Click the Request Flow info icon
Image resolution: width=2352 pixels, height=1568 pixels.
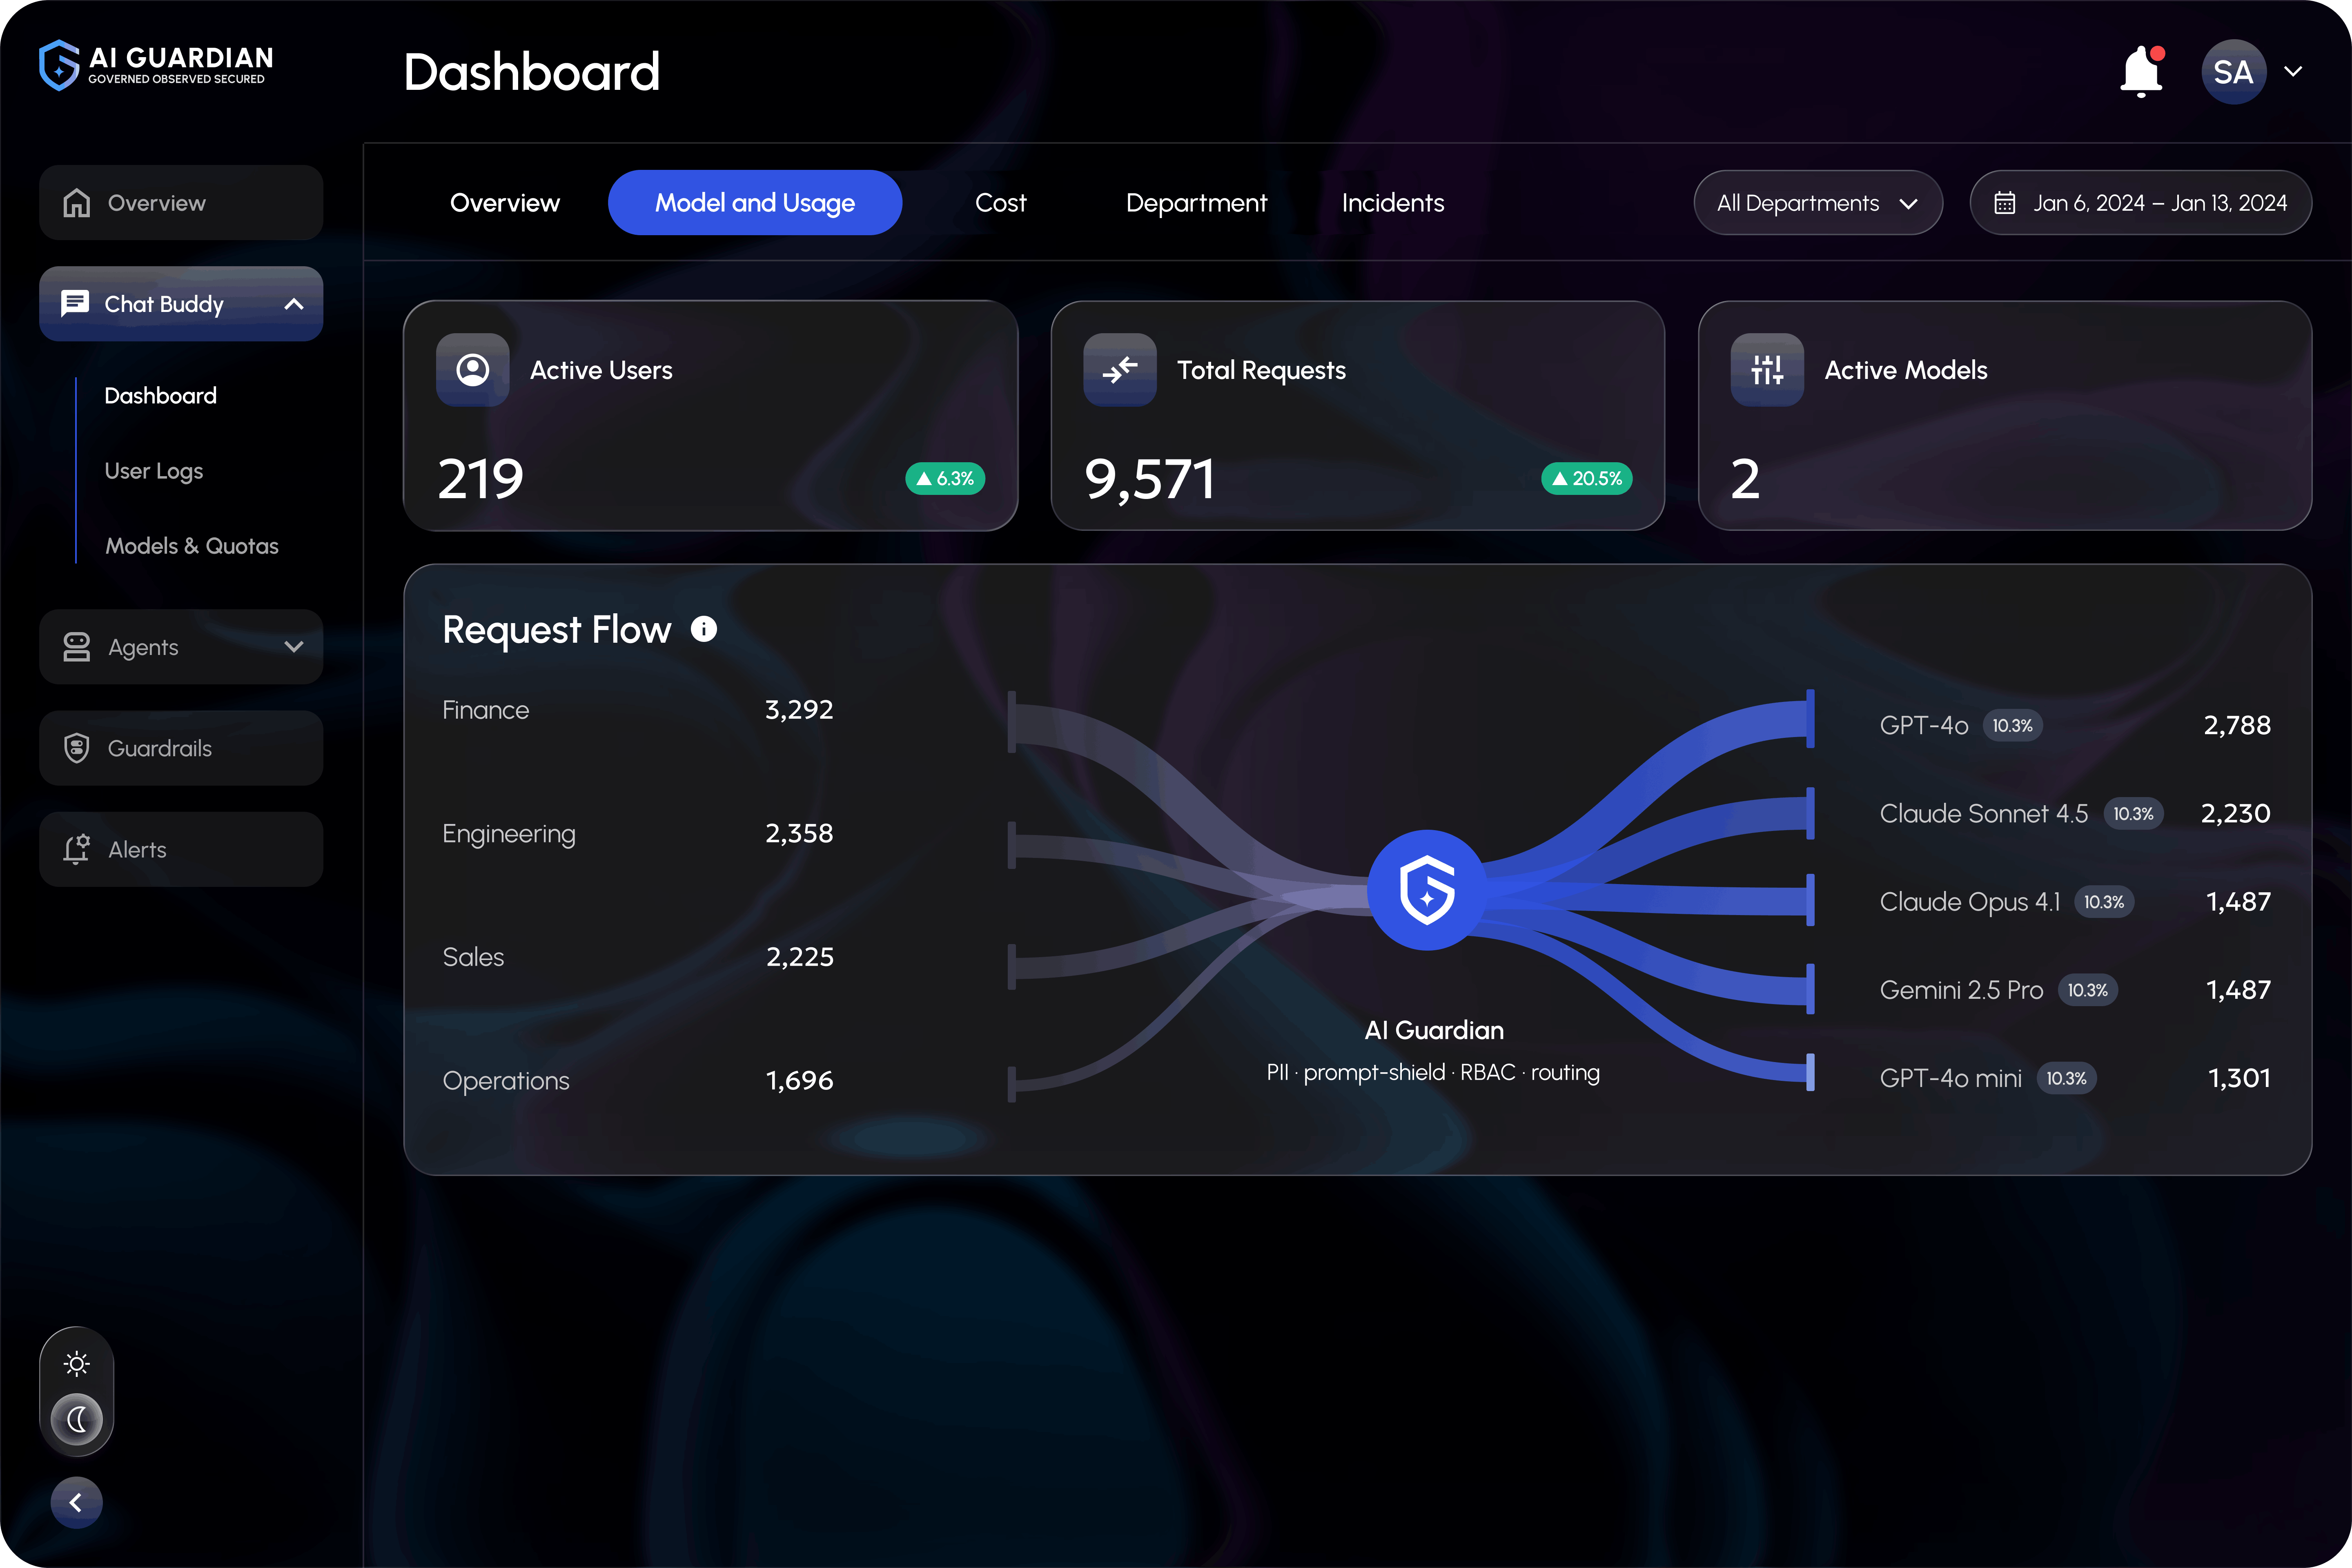click(704, 629)
